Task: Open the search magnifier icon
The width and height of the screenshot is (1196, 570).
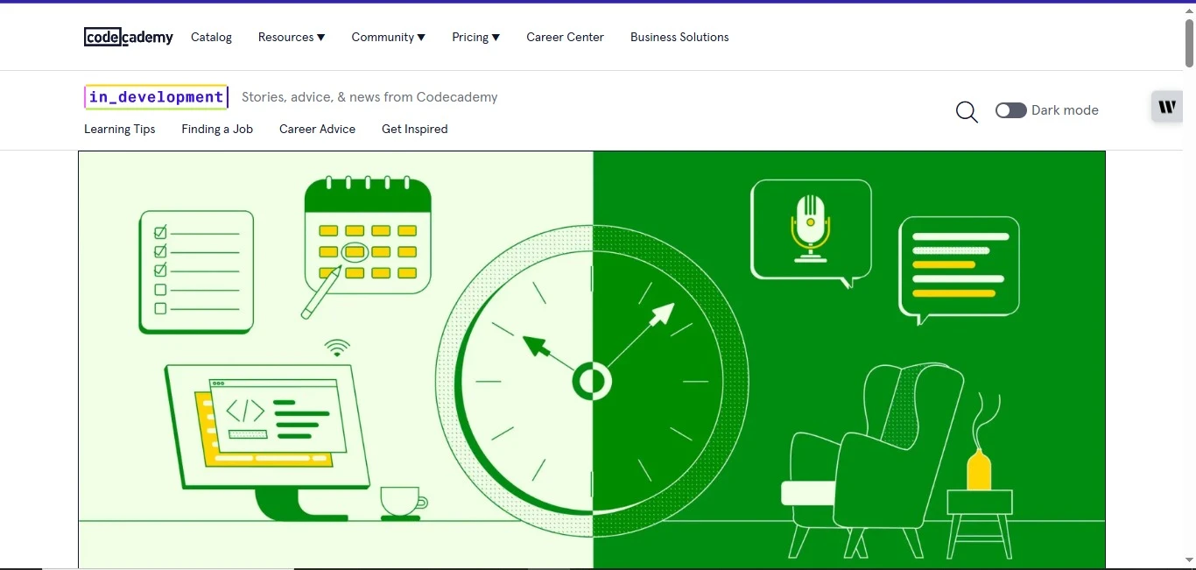Action: pos(967,111)
